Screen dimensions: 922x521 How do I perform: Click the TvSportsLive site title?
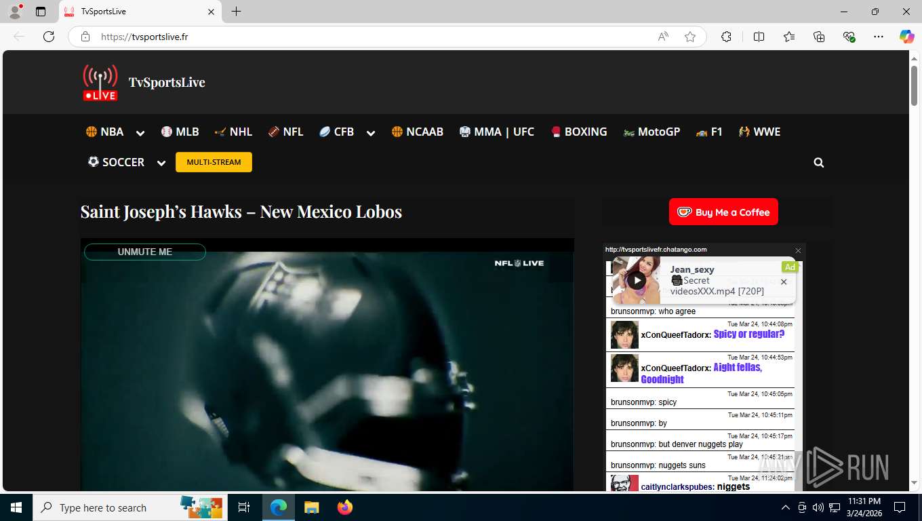(x=167, y=82)
